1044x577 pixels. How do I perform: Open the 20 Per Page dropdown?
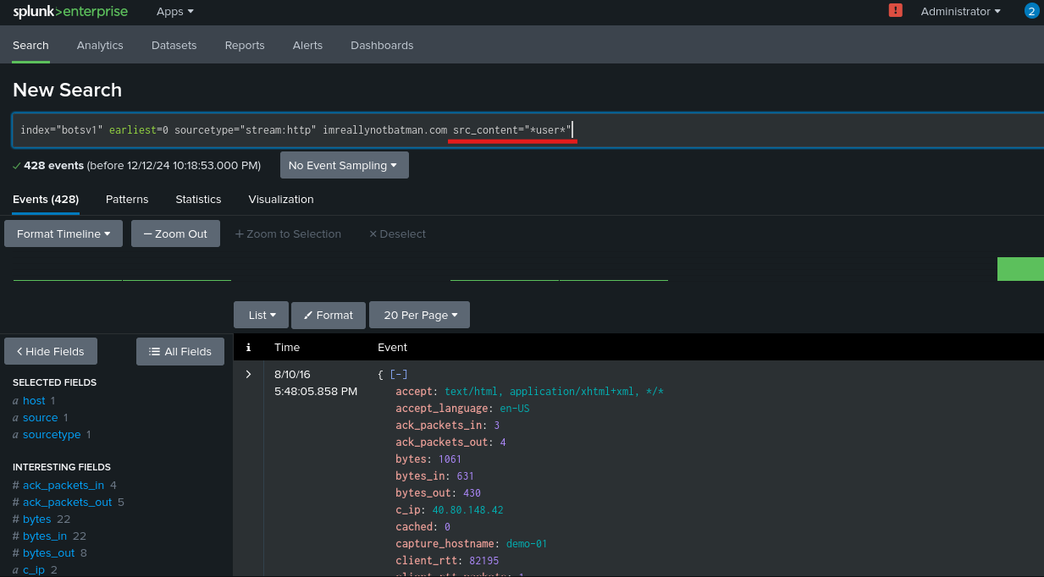pyautogui.click(x=420, y=315)
